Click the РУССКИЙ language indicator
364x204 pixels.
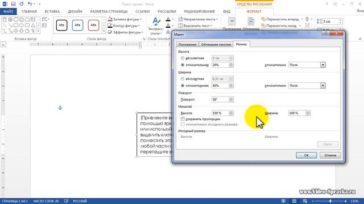80,201
